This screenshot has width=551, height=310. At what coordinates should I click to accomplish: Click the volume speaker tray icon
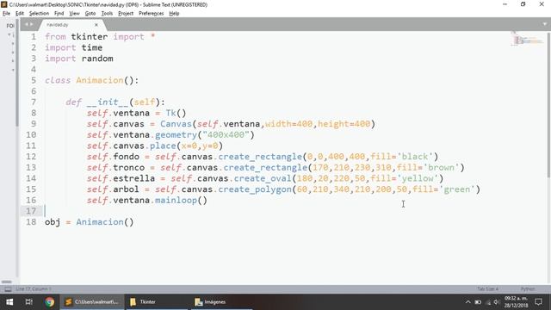pos(497,302)
